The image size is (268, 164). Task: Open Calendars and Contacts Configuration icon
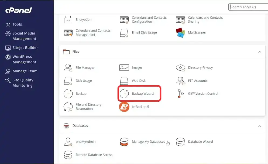pyautogui.click(x=124, y=20)
